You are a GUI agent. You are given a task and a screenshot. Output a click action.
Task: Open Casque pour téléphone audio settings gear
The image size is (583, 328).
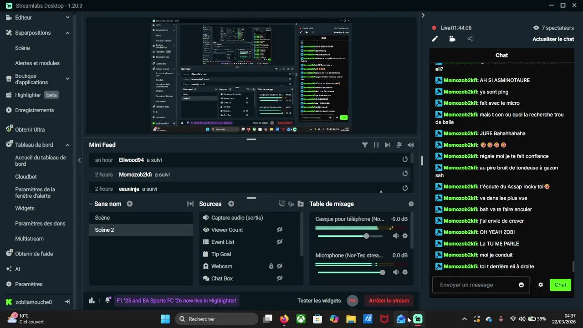pos(405,236)
